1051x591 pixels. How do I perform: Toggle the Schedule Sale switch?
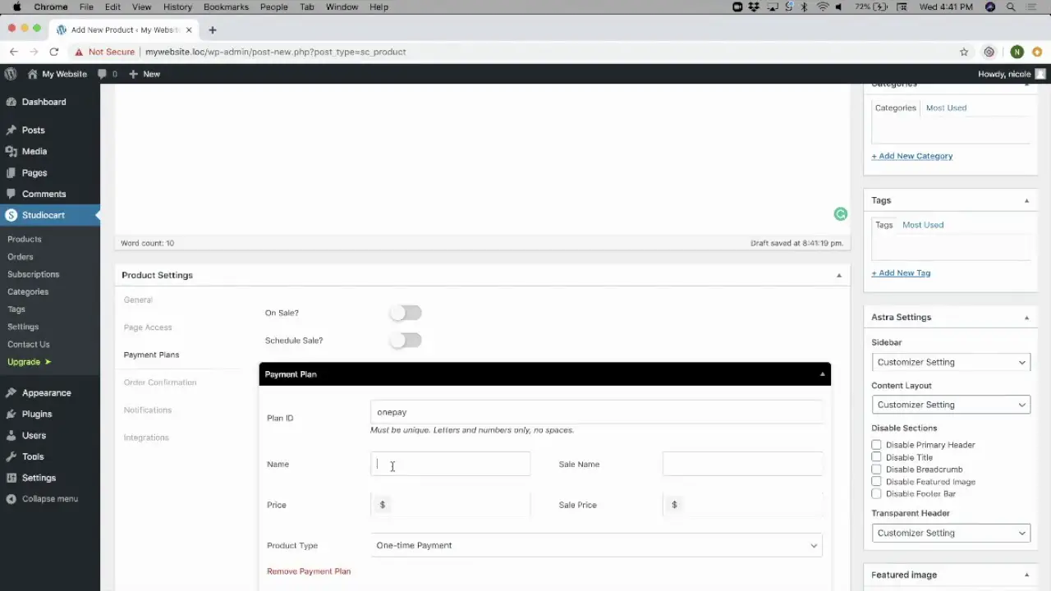(406, 341)
